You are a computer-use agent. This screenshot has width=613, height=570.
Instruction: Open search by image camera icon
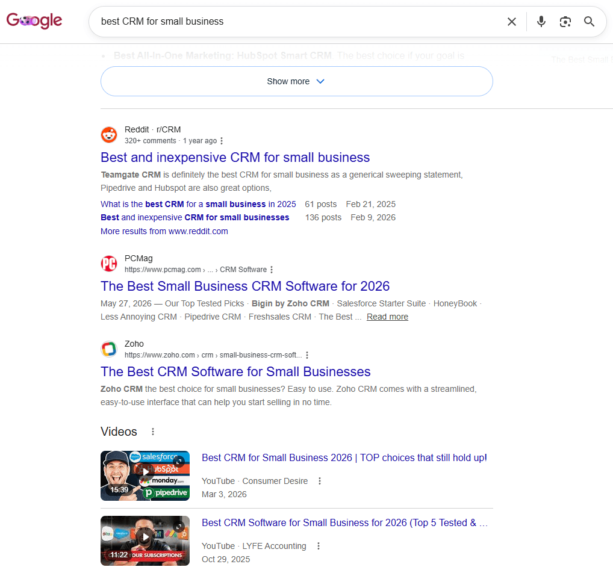click(565, 22)
